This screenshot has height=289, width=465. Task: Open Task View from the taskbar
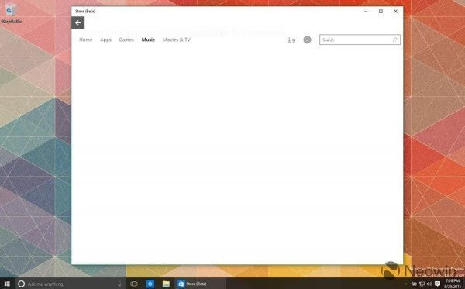(134, 284)
